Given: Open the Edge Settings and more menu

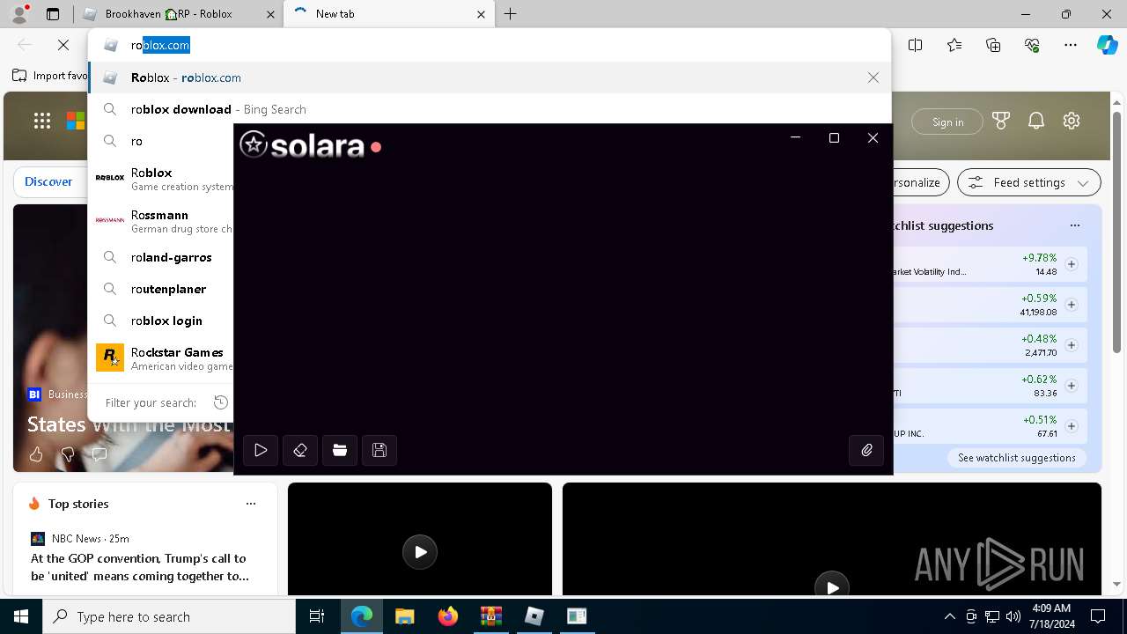Looking at the screenshot, I should (1071, 45).
